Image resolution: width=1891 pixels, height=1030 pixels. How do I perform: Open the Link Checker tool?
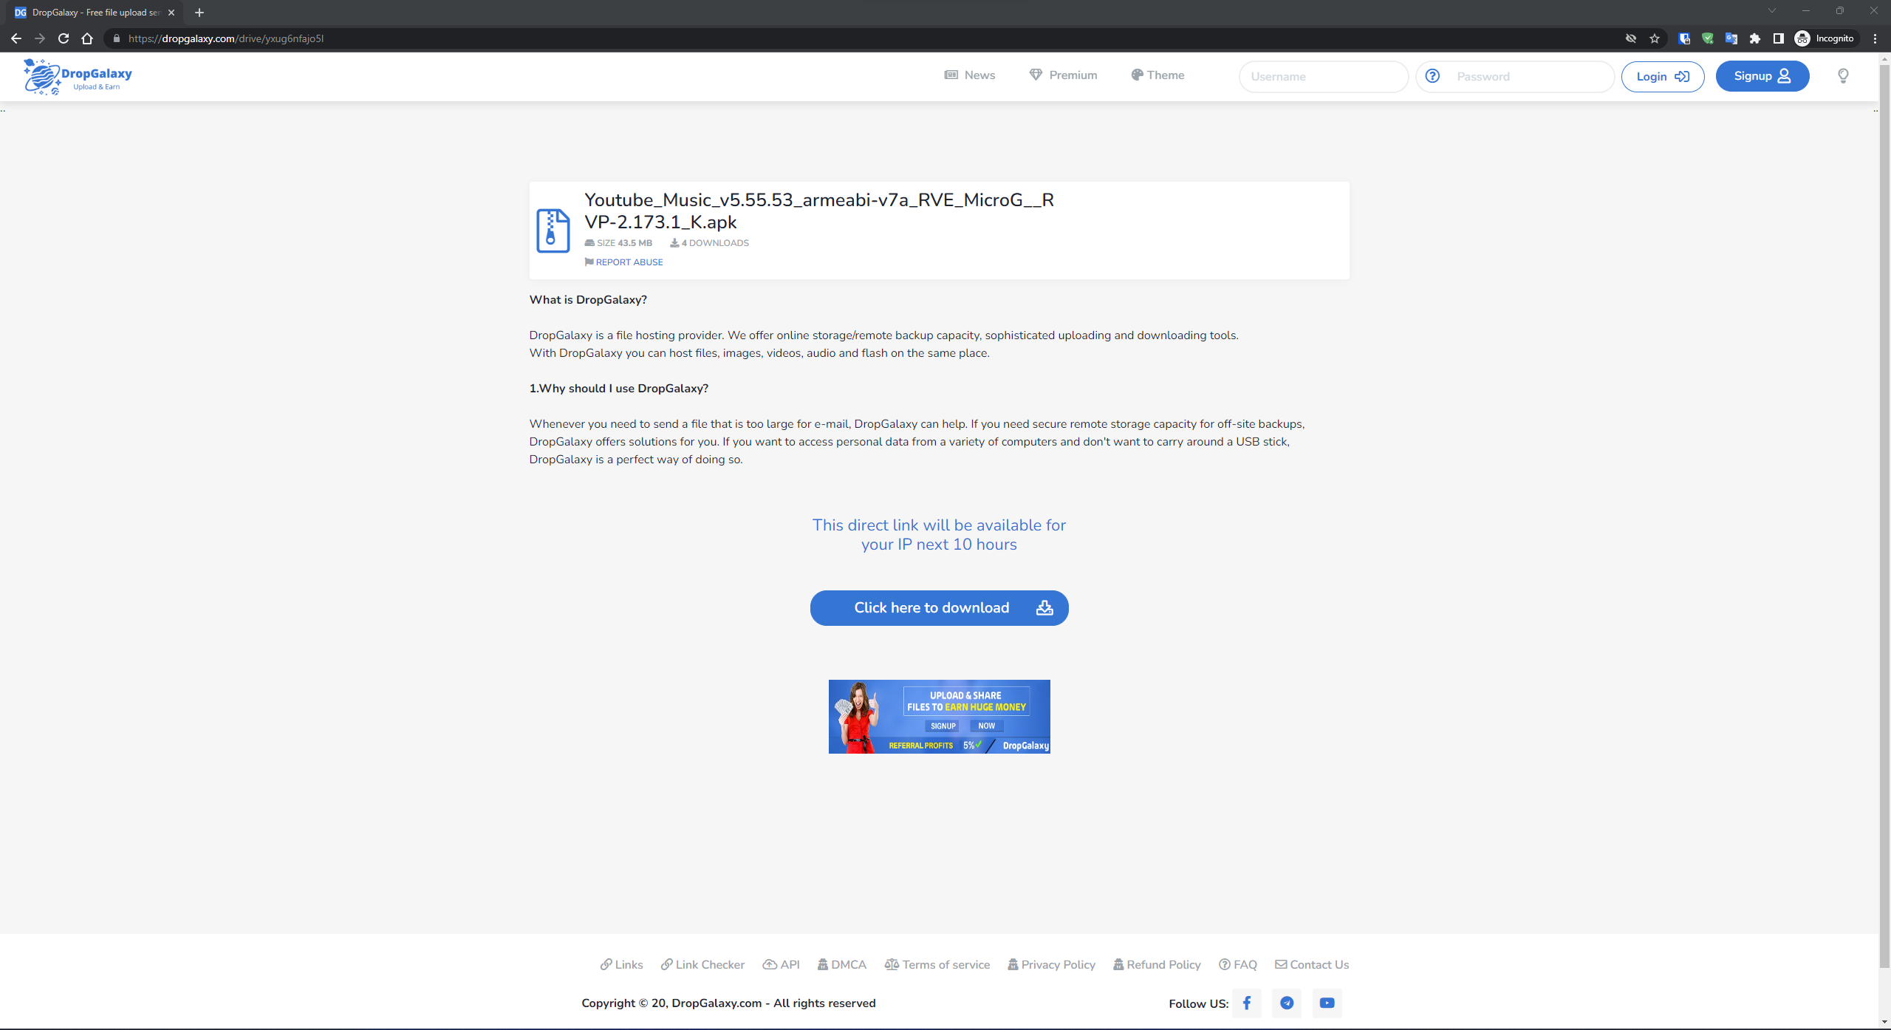click(702, 964)
